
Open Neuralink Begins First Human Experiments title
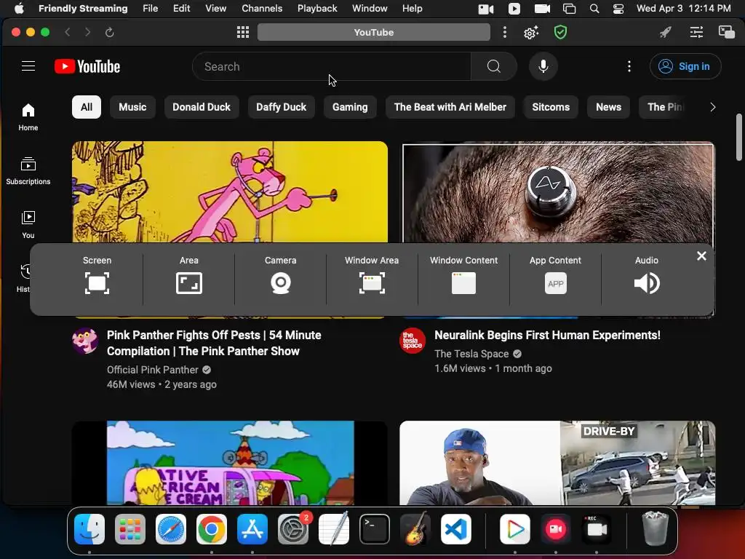pos(547,335)
